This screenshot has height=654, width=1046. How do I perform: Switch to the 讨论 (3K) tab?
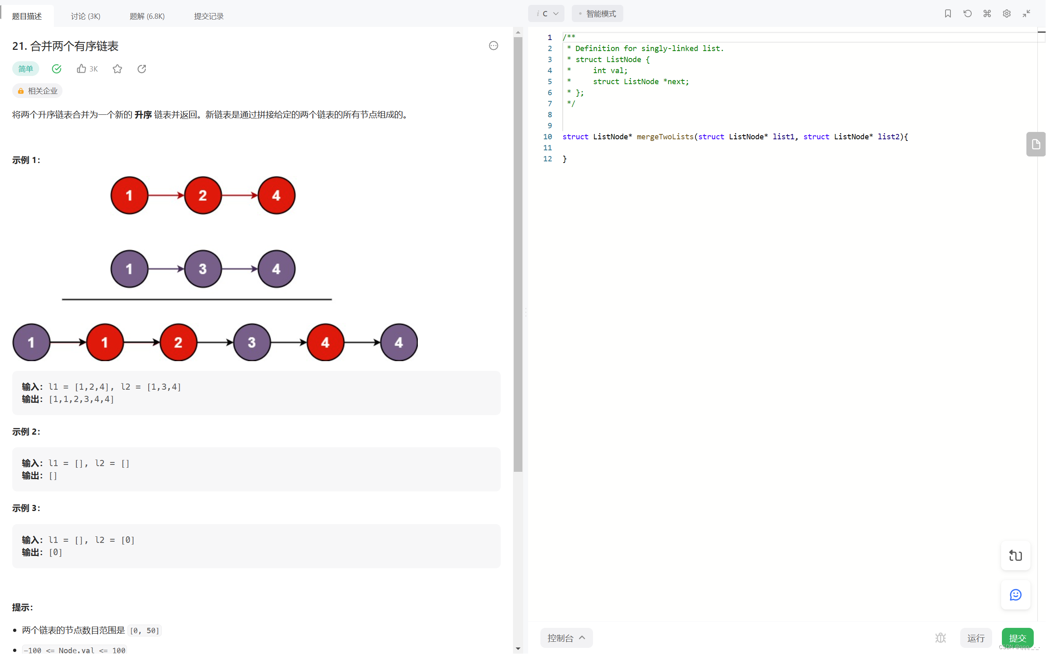[86, 16]
